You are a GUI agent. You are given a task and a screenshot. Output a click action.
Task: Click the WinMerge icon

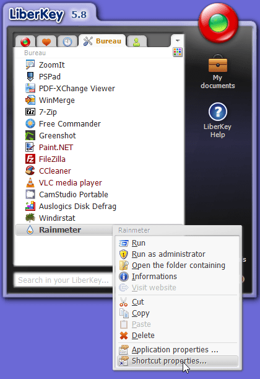(x=30, y=100)
